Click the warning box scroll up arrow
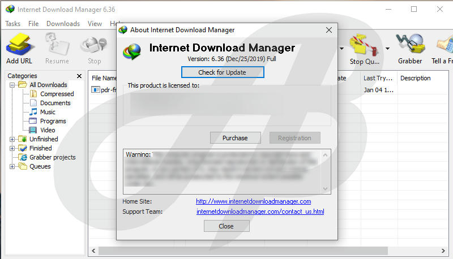453x259 pixels. (325, 155)
